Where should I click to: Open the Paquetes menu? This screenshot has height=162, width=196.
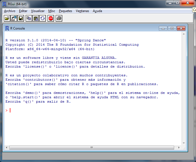pyautogui.click(x=66, y=11)
